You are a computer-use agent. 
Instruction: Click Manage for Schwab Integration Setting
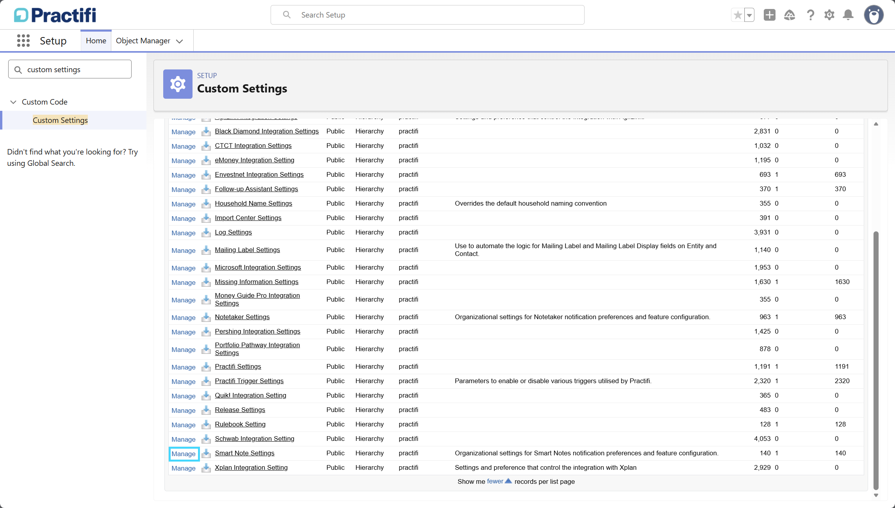pyautogui.click(x=184, y=439)
